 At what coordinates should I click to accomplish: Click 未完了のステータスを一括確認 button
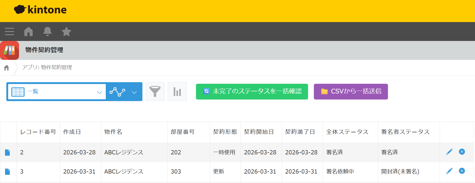[x=252, y=92]
